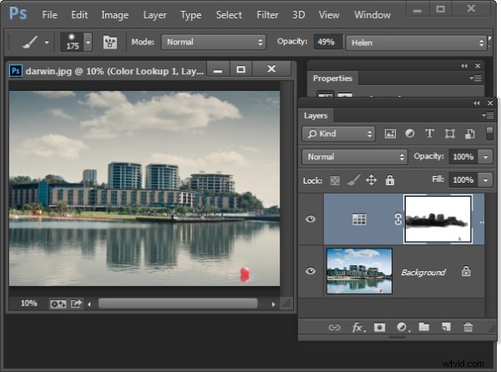
Task: Create a new layer with the page icon
Action: [x=446, y=327]
